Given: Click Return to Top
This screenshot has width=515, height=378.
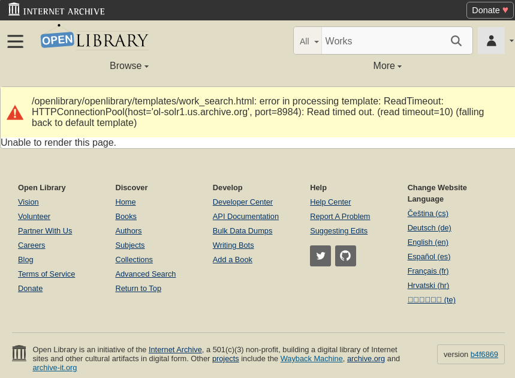Looking at the screenshot, I should [138, 289].
